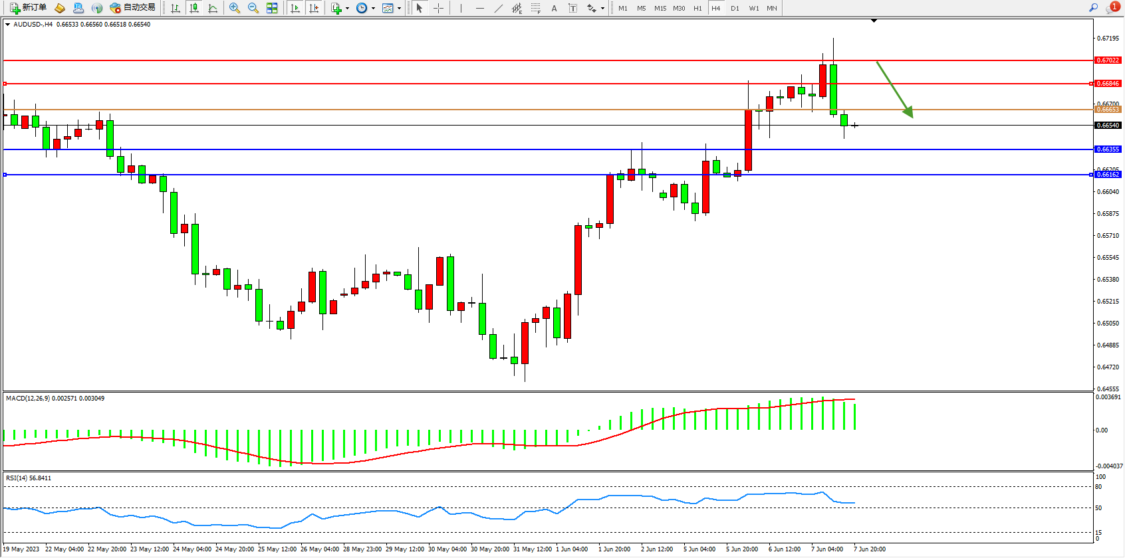Select the text label A tool
The height and width of the screenshot is (558, 1125).
tap(554, 8)
